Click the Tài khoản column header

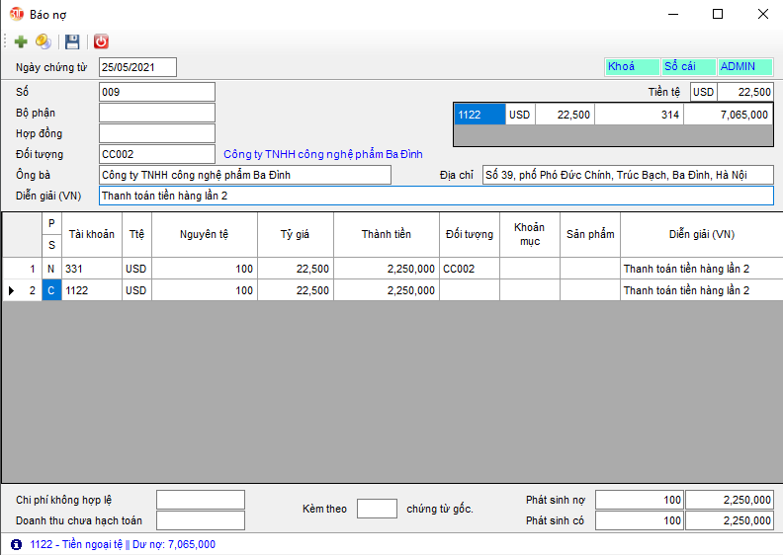point(92,235)
